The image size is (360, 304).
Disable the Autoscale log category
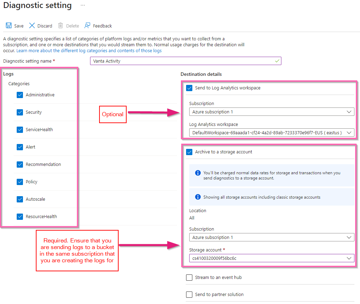pyautogui.click(x=20, y=199)
